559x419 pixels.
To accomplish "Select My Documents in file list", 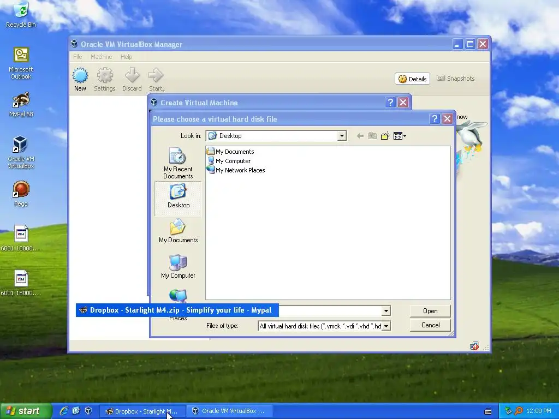I will pos(231,152).
